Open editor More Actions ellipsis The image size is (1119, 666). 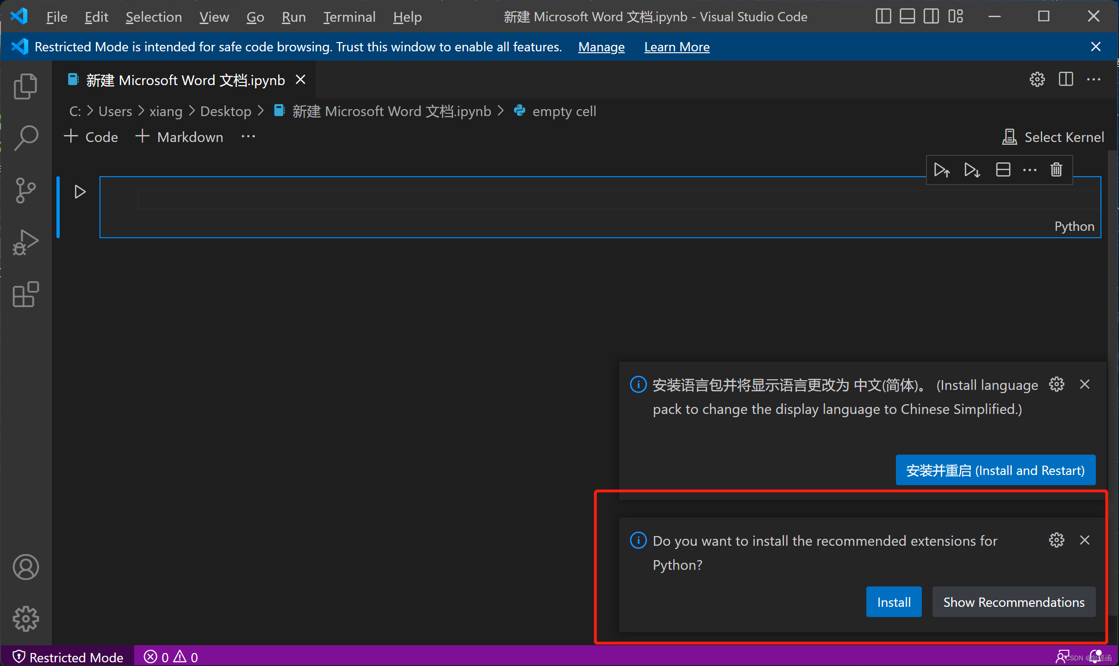tap(1094, 80)
